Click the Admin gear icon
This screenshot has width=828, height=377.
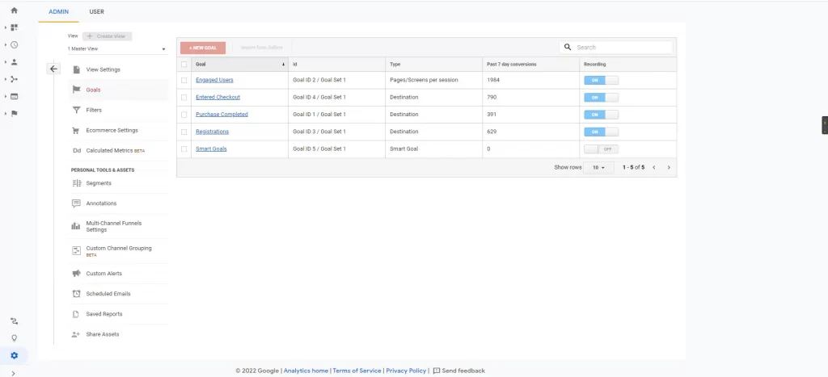pyautogui.click(x=14, y=355)
